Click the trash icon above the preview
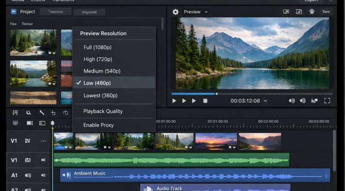This screenshot has height=191, width=345. click(x=312, y=12)
